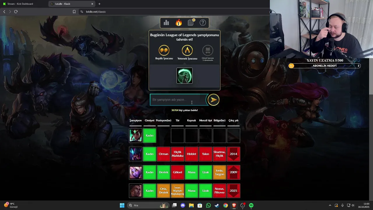The image size is (373, 210).
Task: Click the Çıkış yılı column header
Action: pyautogui.click(x=233, y=120)
